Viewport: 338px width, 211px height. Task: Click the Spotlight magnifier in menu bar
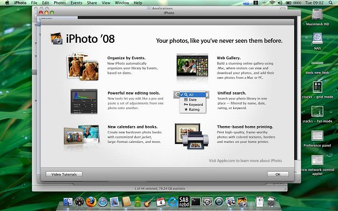(331, 3)
